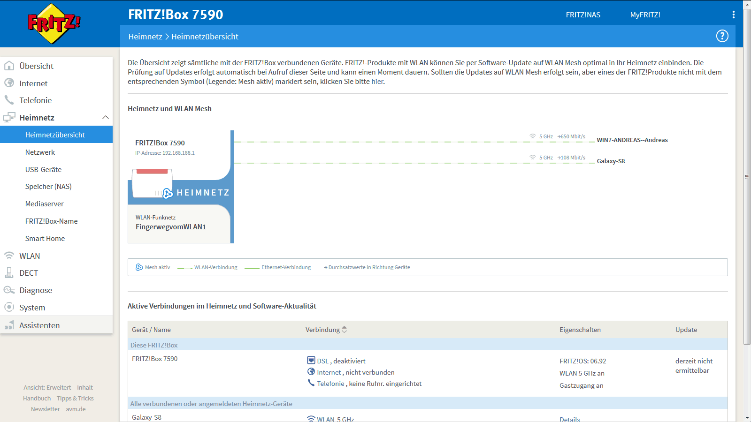Click the Telefonie phone handset icon
The height and width of the screenshot is (422, 751).
pyautogui.click(x=9, y=100)
